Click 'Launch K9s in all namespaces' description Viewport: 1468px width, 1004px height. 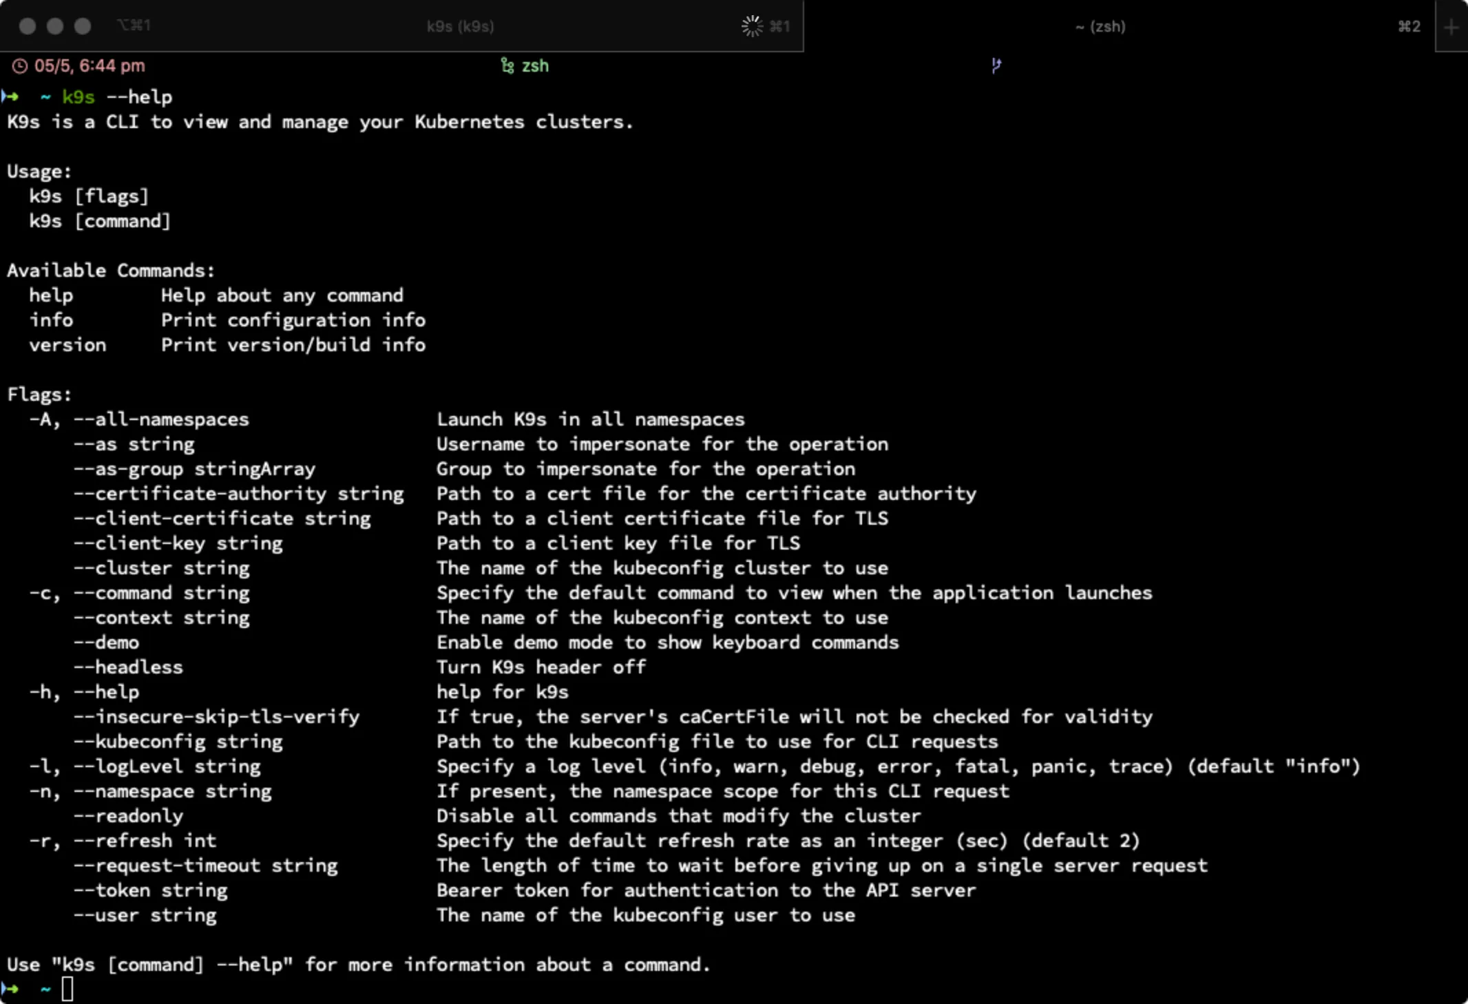(591, 419)
